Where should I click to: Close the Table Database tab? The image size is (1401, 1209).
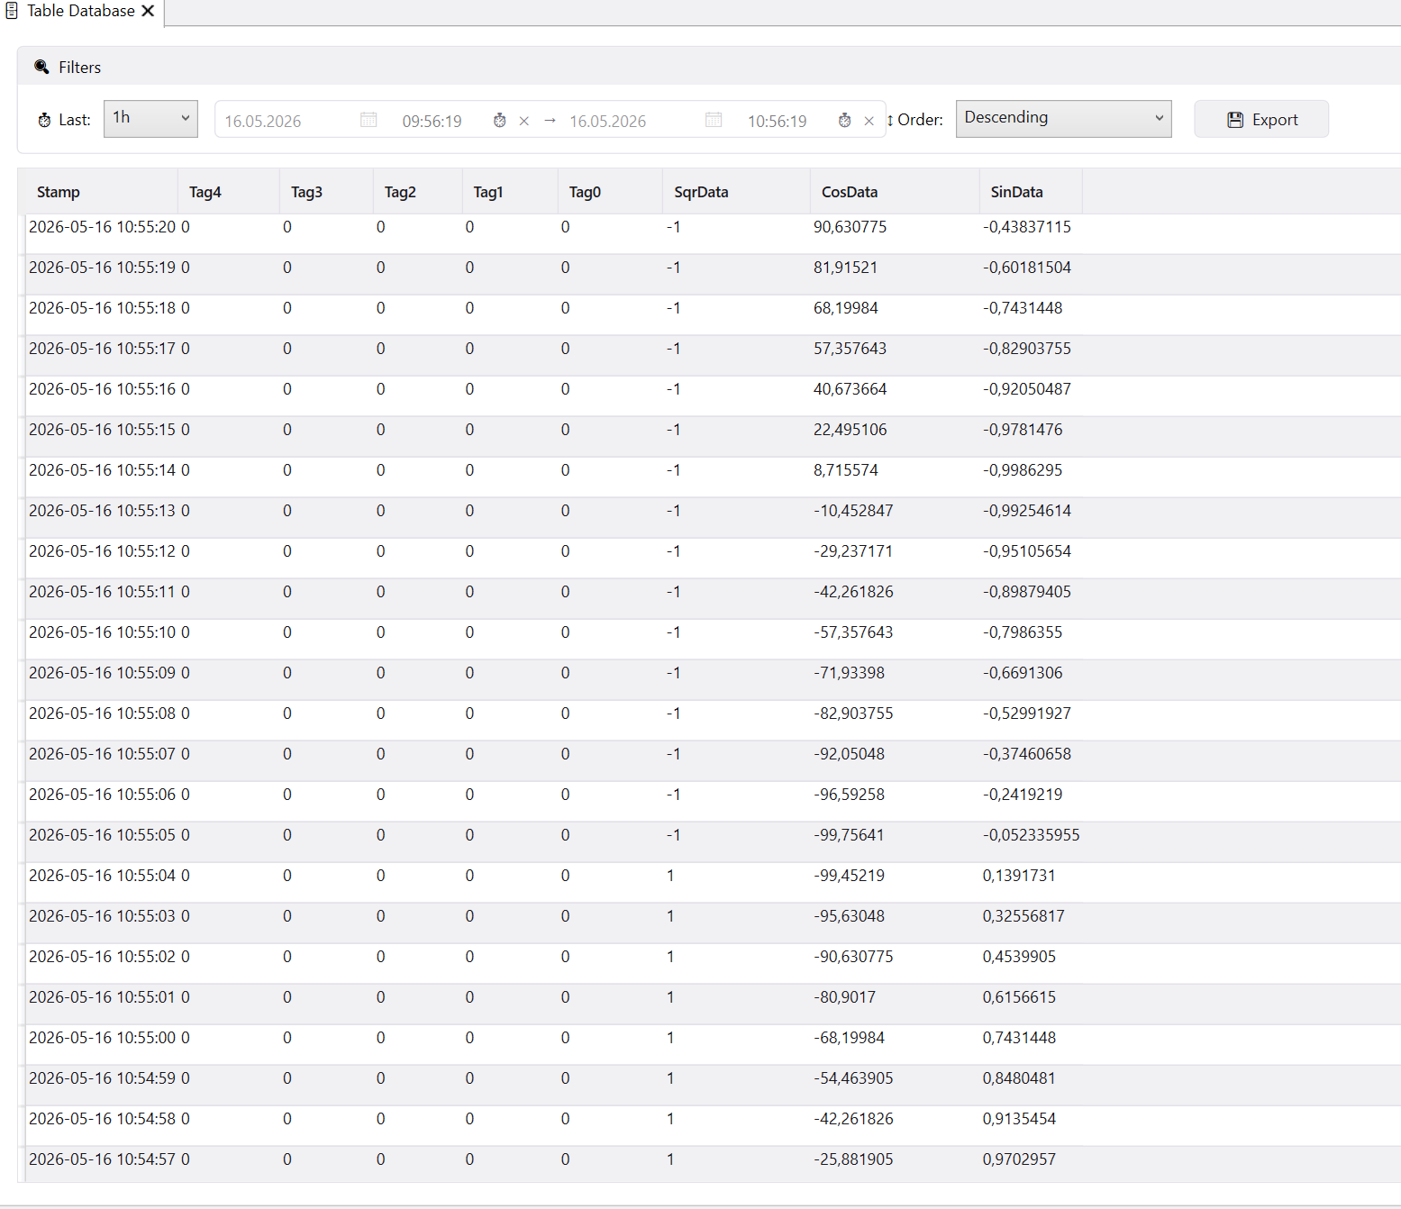149,11
